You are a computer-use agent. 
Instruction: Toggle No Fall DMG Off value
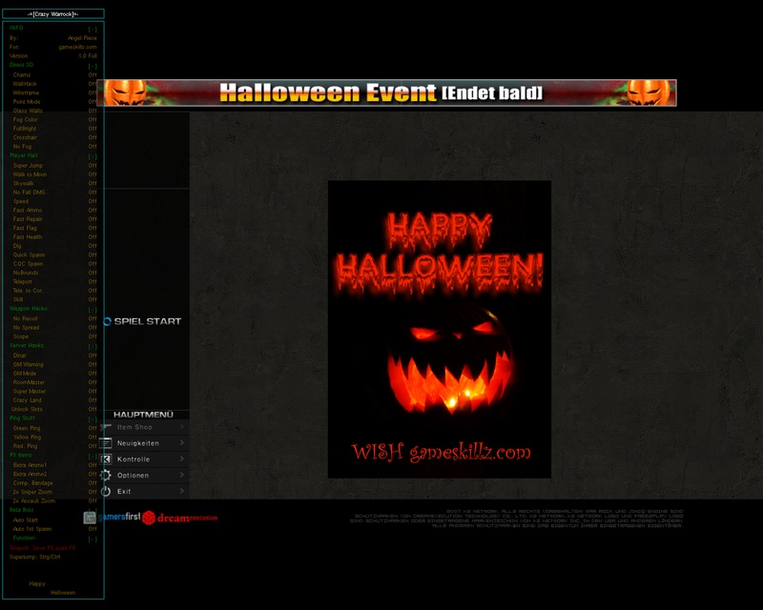[93, 193]
